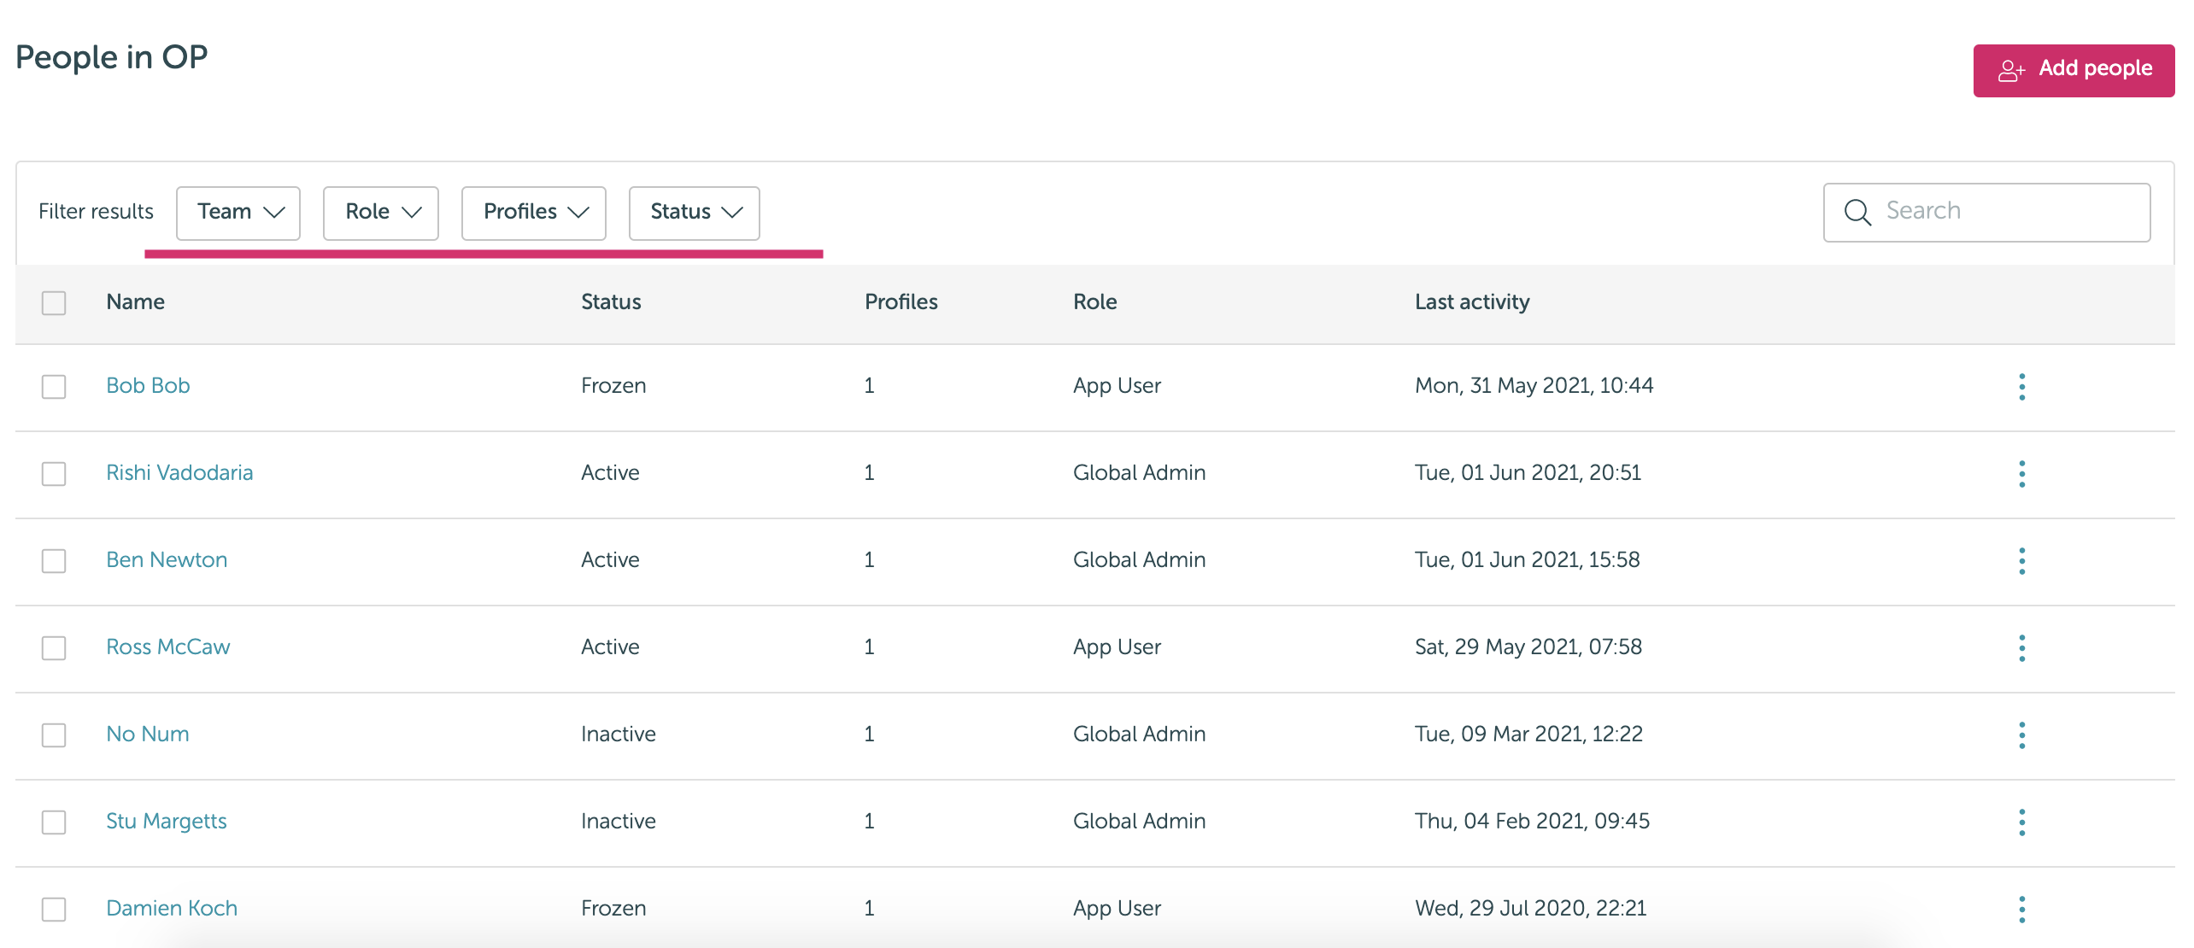This screenshot has width=2194, height=948.
Task: Click the Last activity column header
Action: tap(1472, 302)
